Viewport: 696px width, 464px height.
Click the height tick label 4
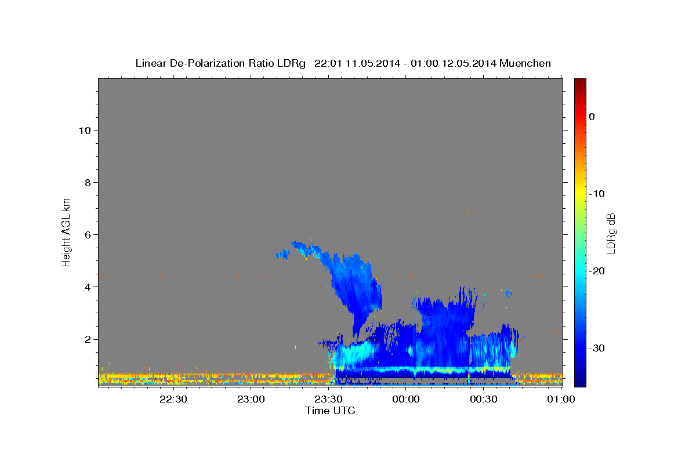pyautogui.click(x=87, y=287)
